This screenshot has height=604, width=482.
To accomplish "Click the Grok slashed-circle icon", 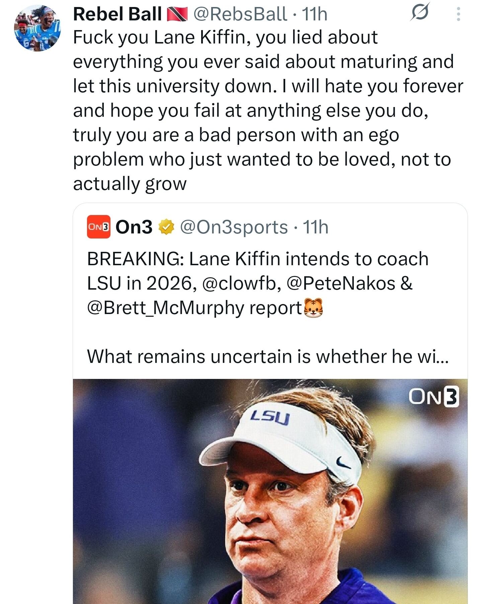I will coord(420,14).
